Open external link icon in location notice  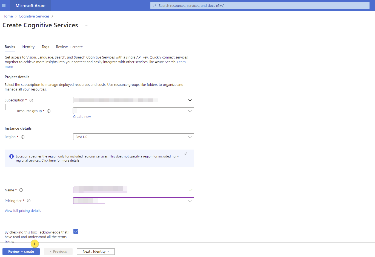point(186,154)
